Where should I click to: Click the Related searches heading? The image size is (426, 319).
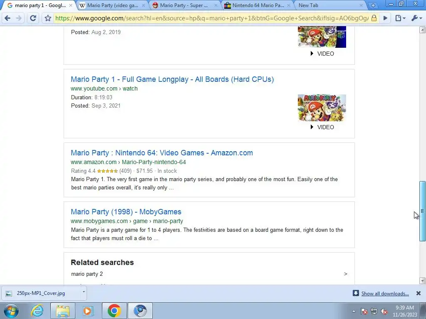click(x=102, y=263)
